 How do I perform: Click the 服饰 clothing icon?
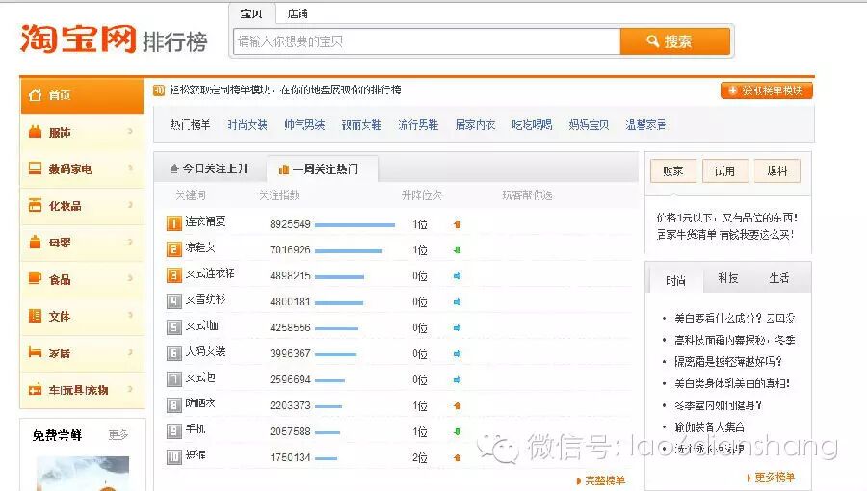point(36,132)
